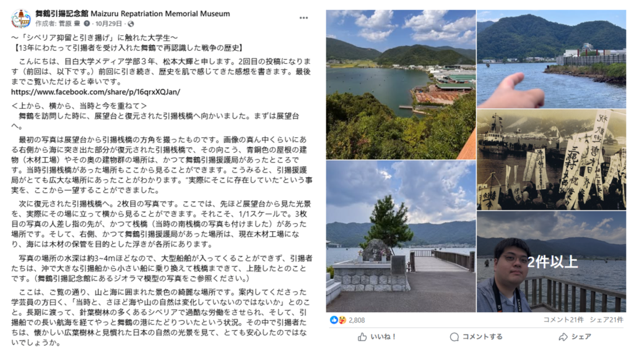The height and width of the screenshot is (351, 634).
Task: Open the sepia historical banners photo
Action: click(552, 160)
